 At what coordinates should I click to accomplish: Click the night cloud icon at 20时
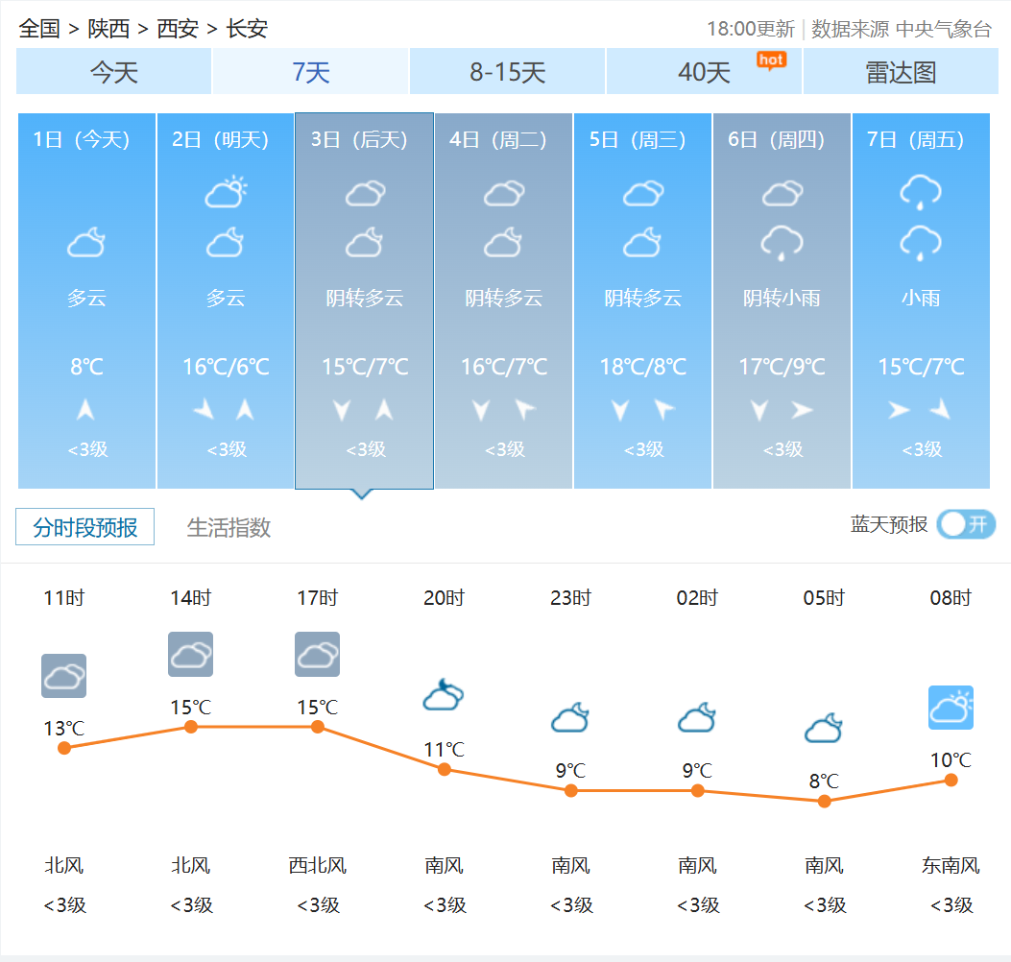444,695
